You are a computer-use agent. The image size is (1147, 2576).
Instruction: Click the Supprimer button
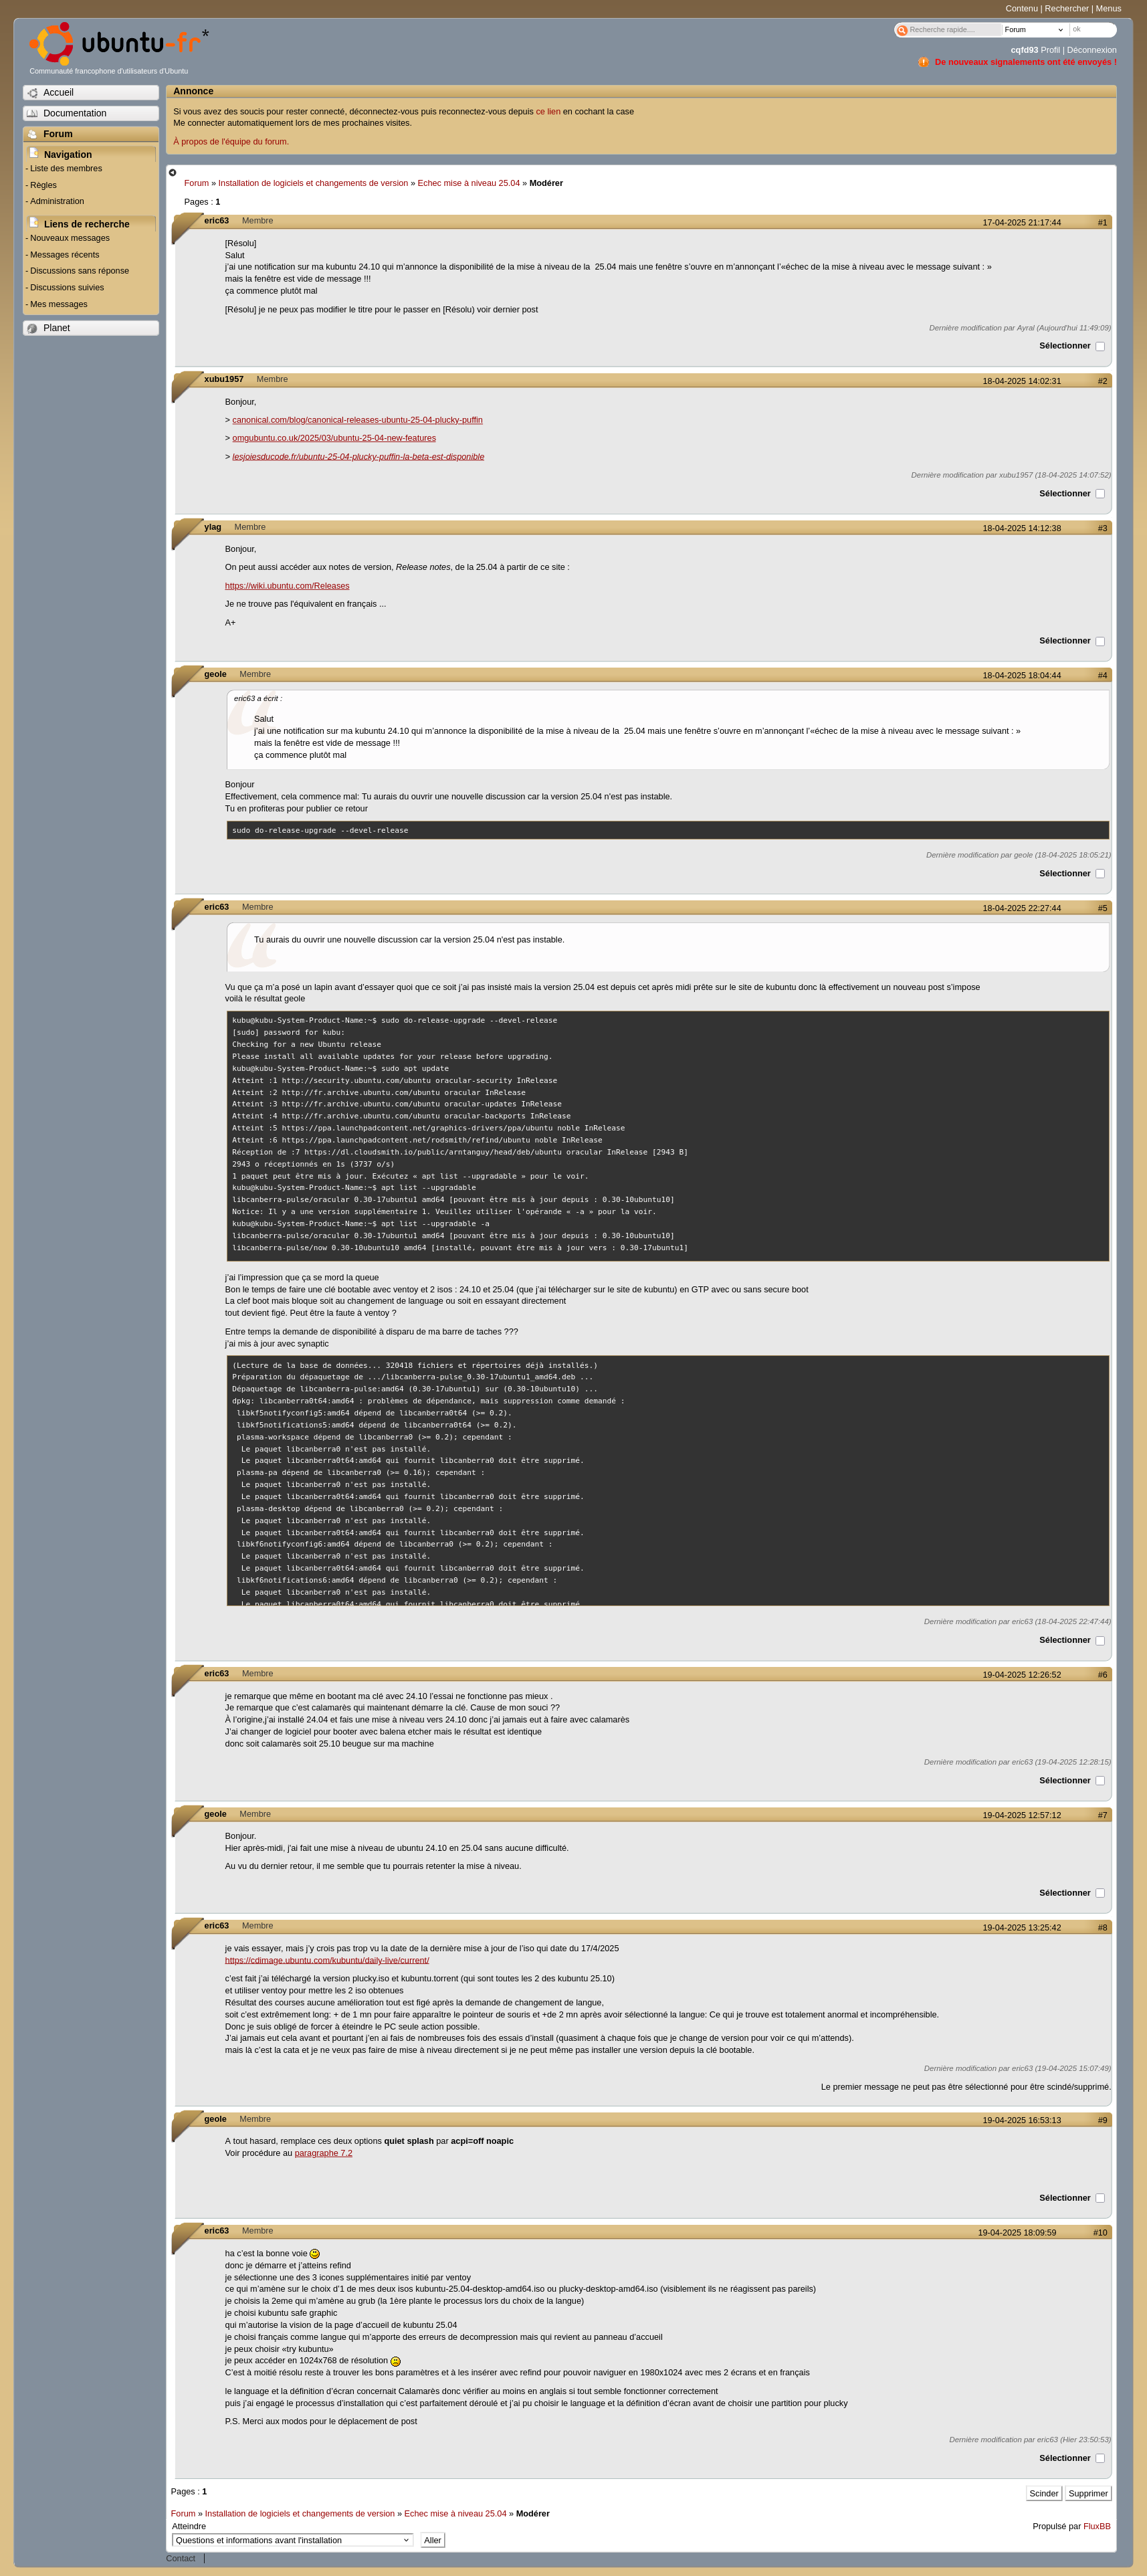[1088, 2494]
